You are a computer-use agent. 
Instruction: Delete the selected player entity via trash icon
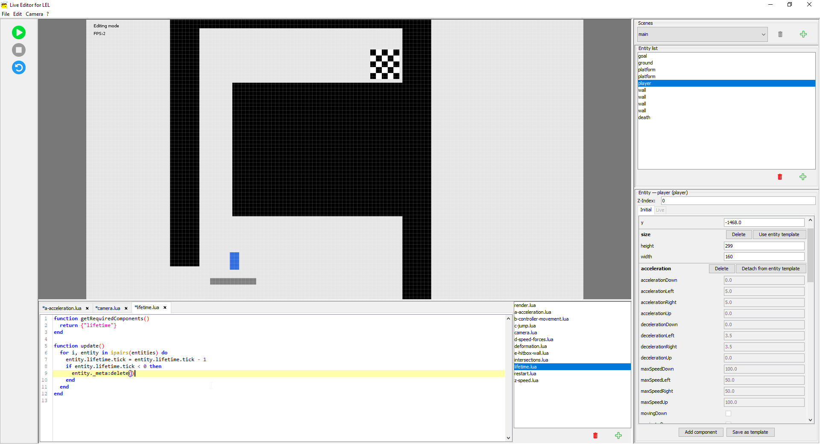(779, 177)
